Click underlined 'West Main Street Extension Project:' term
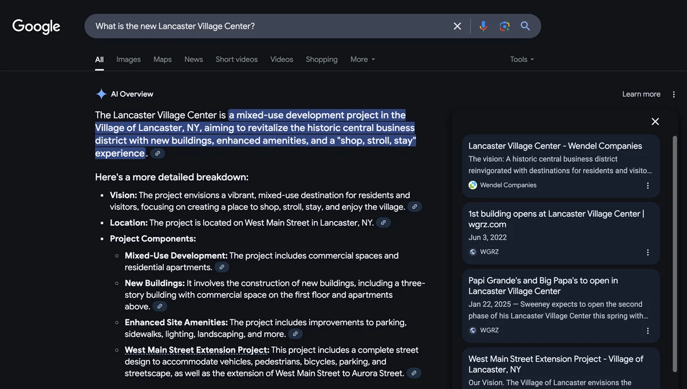This screenshot has height=389, width=687. tap(197, 350)
